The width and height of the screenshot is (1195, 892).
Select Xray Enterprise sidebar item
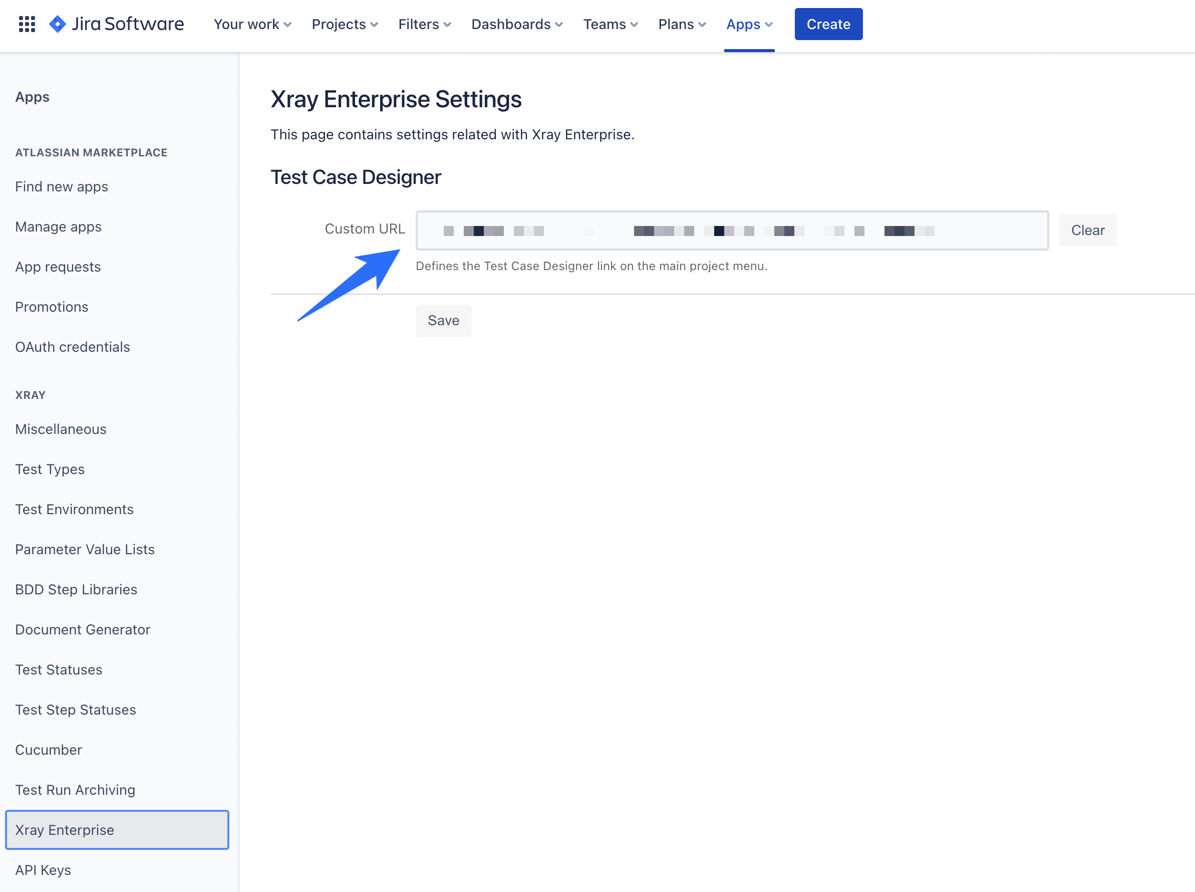[x=117, y=830]
